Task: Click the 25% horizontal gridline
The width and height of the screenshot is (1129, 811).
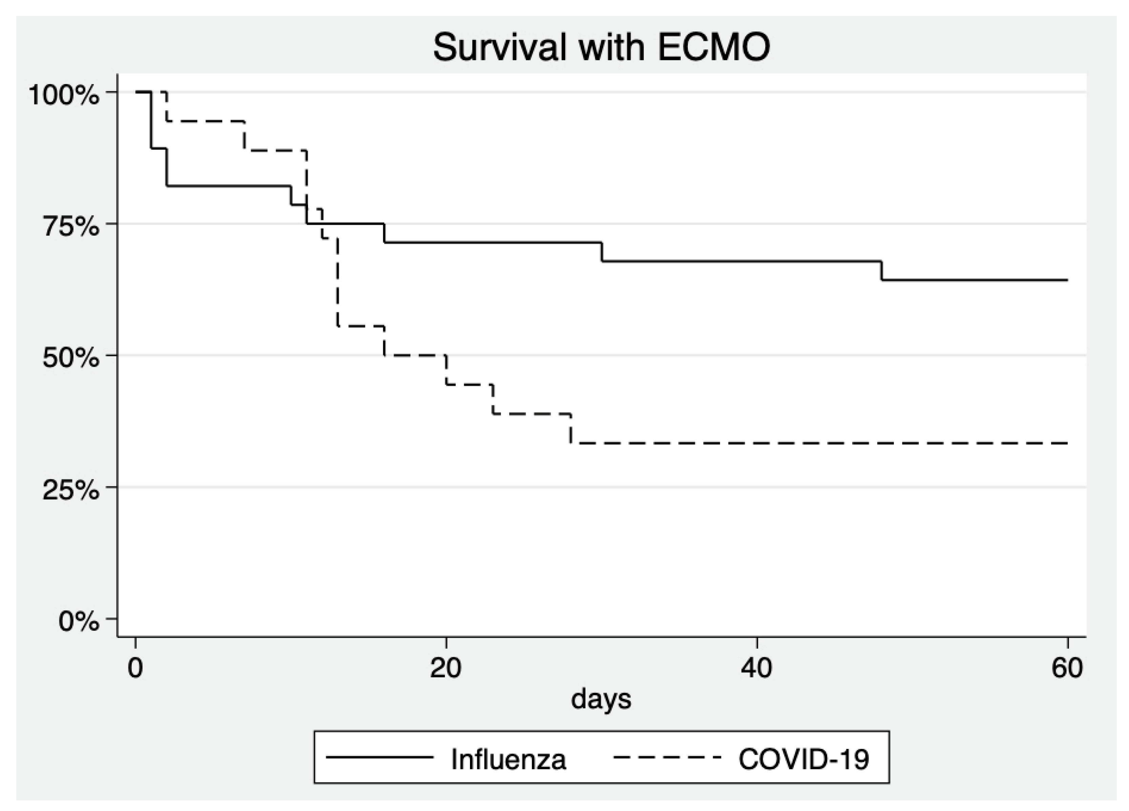Action: tap(601, 487)
